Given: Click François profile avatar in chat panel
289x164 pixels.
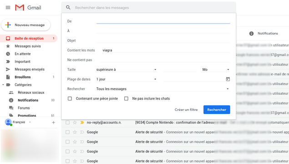Looking at the screenshot, I should pos(8,122).
